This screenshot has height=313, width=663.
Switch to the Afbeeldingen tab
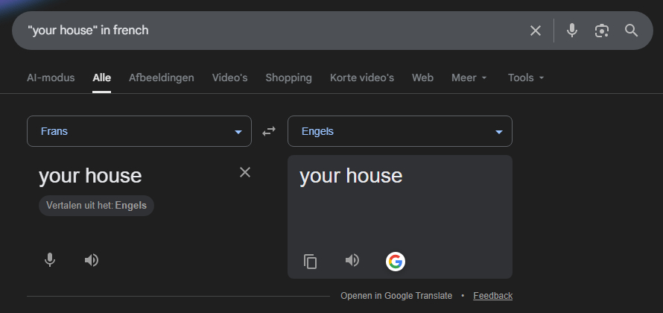(161, 78)
